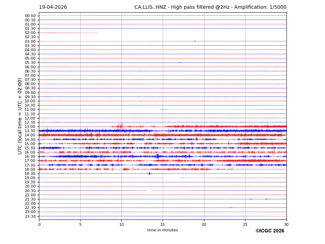Select the 00:00 time row label
325x244 pixels.
[30, 16]
